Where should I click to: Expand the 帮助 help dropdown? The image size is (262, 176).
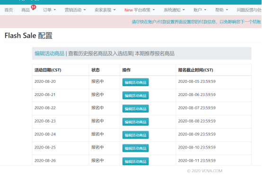[221, 10]
